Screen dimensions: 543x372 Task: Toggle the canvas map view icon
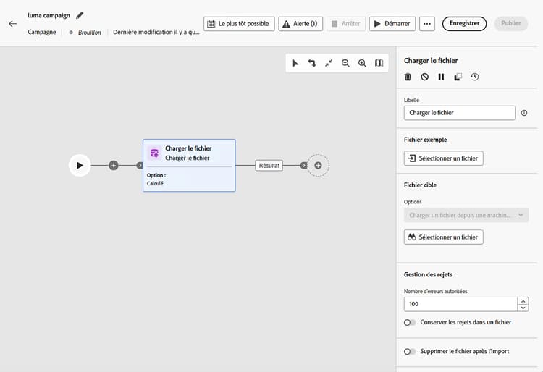[x=379, y=63]
